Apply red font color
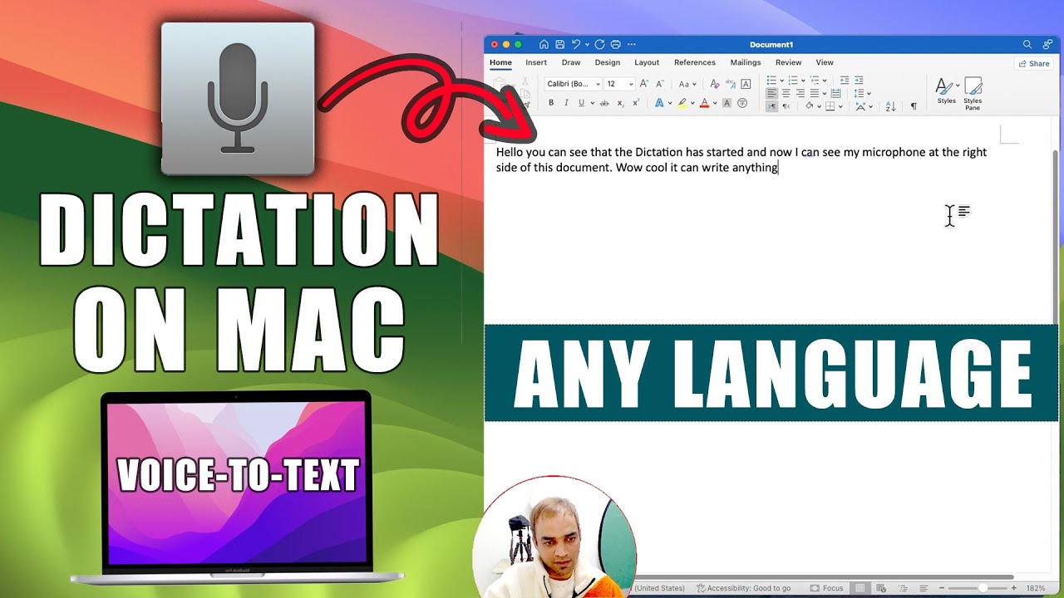1064x598 pixels. [x=704, y=103]
